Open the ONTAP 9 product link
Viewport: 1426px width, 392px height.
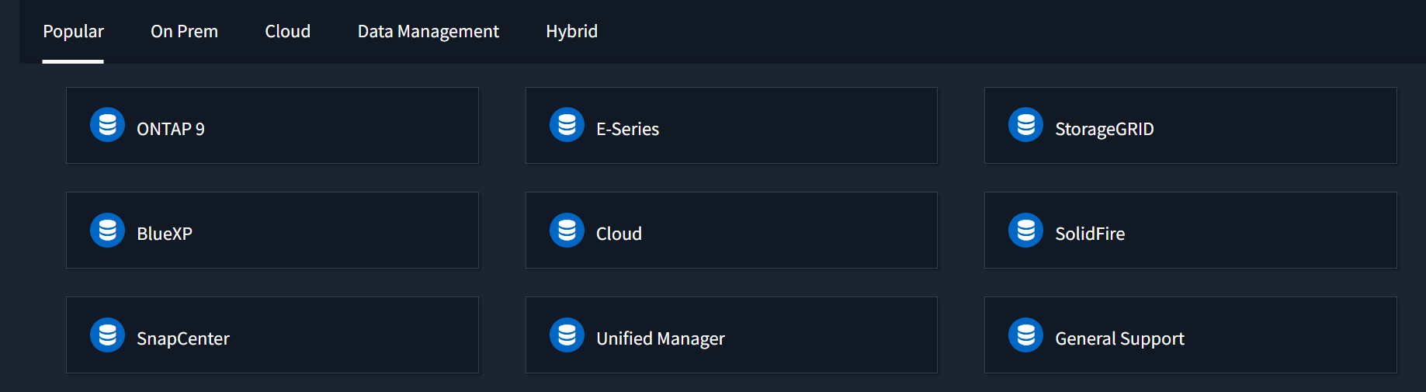pos(171,129)
